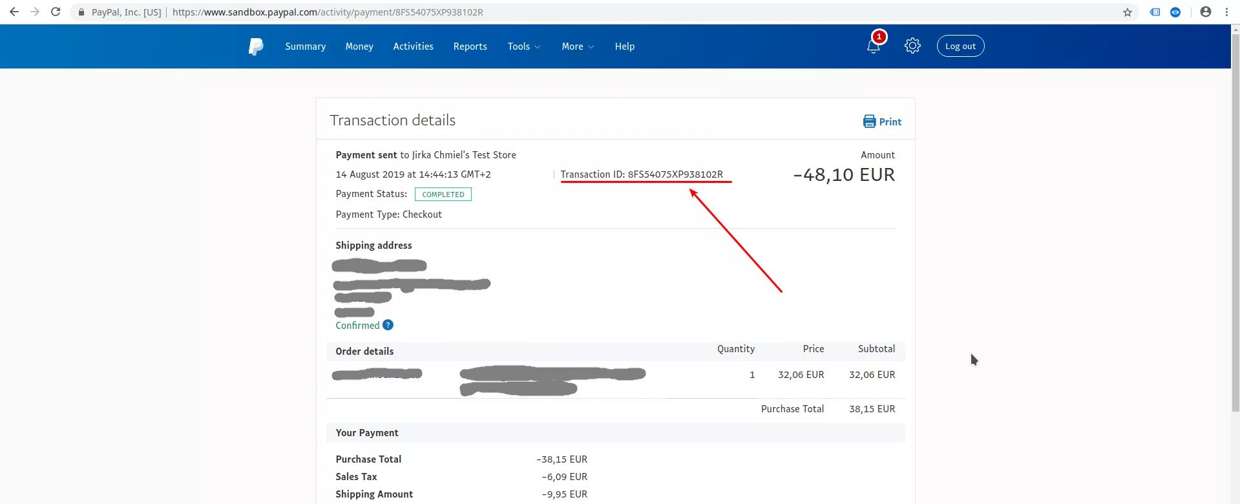The image size is (1240, 504).
Task: Click the PayPal logo icon
Action: pos(256,47)
